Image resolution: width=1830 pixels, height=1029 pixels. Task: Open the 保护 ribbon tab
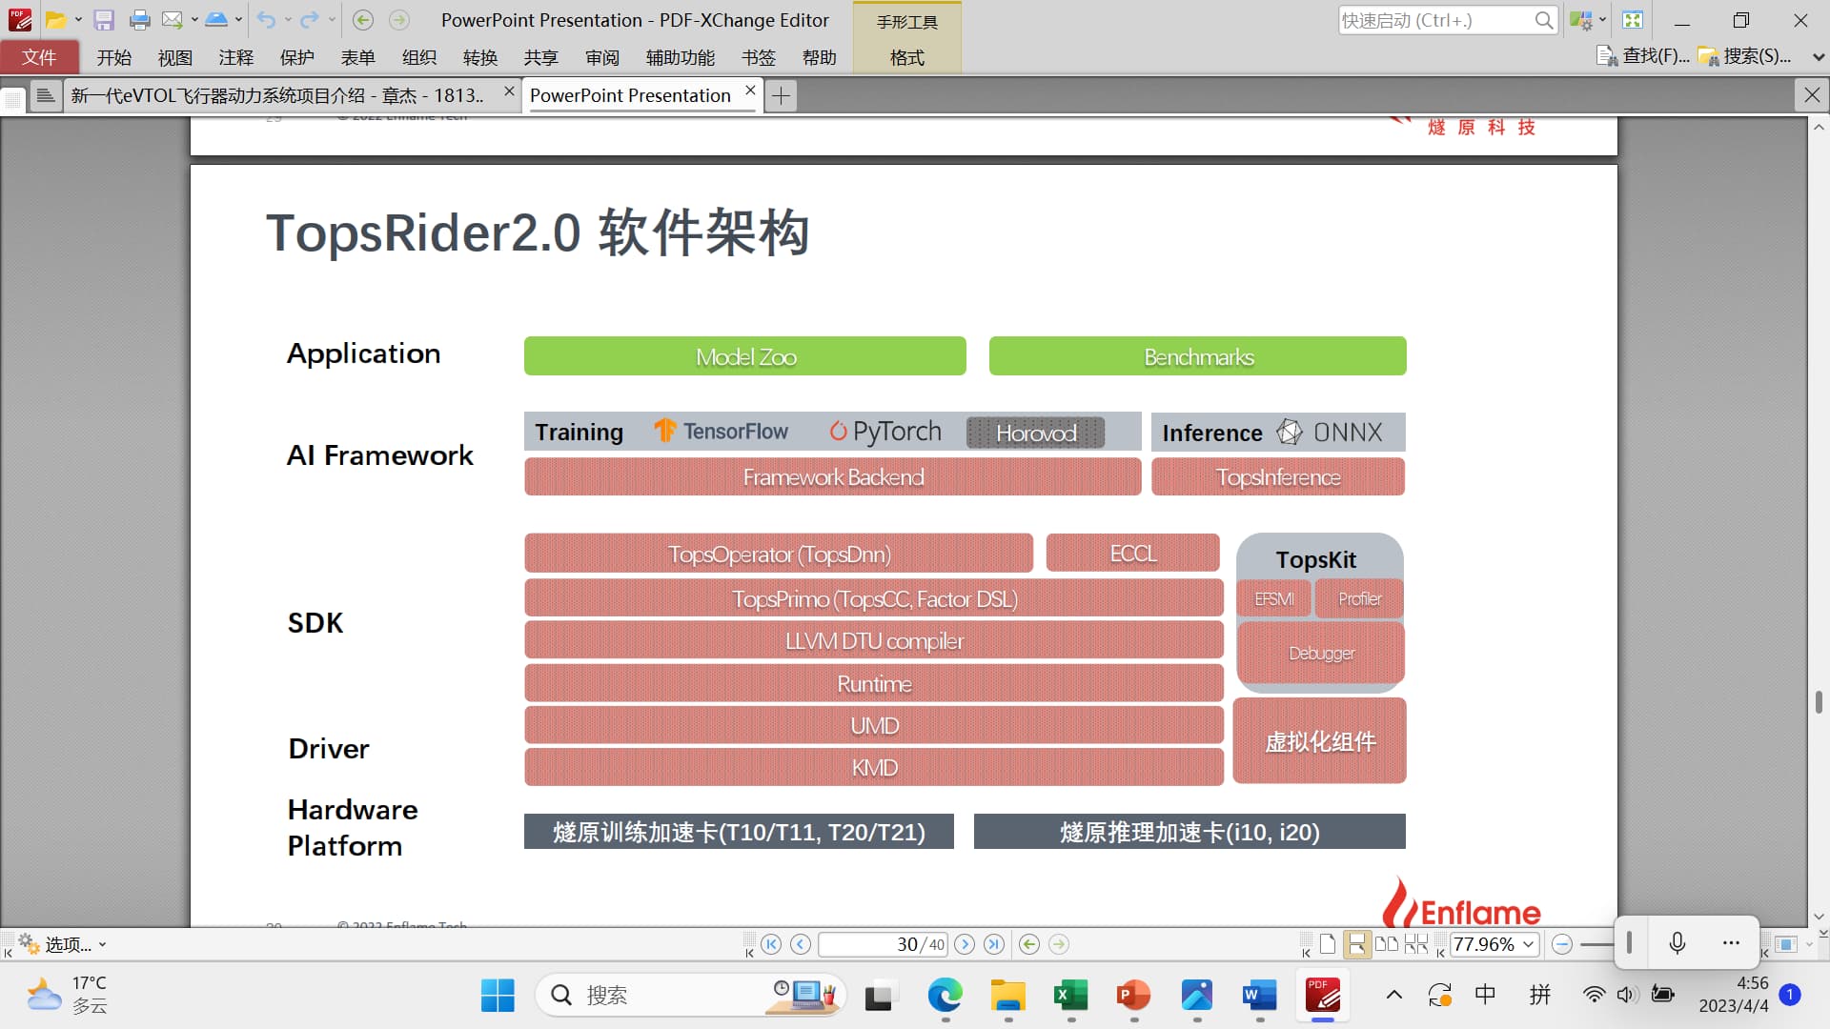pyautogui.click(x=297, y=57)
